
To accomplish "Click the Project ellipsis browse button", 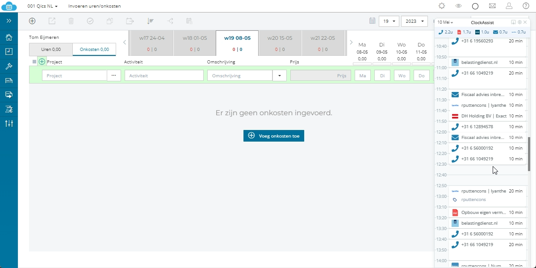I will coord(114,75).
